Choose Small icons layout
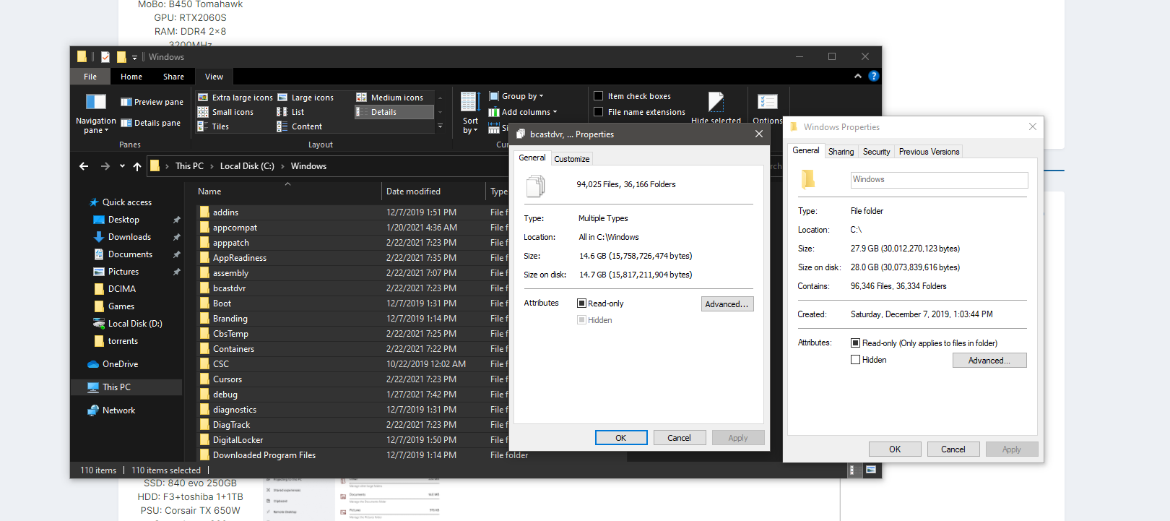 coord(225,112)
